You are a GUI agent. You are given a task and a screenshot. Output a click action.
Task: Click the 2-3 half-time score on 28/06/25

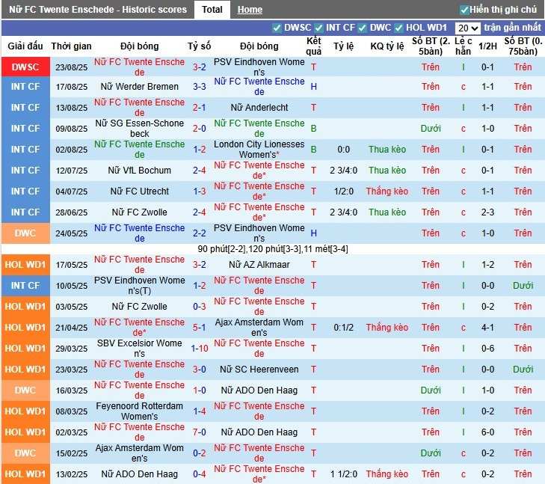point(487,212)
